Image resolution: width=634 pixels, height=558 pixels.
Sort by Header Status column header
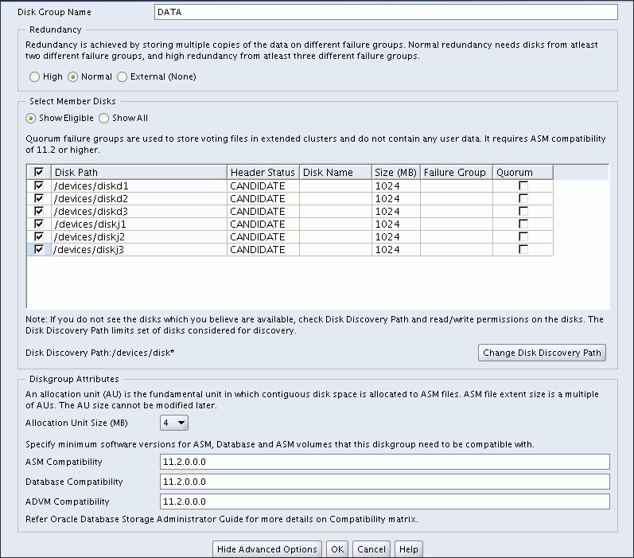tap(263, 173)
